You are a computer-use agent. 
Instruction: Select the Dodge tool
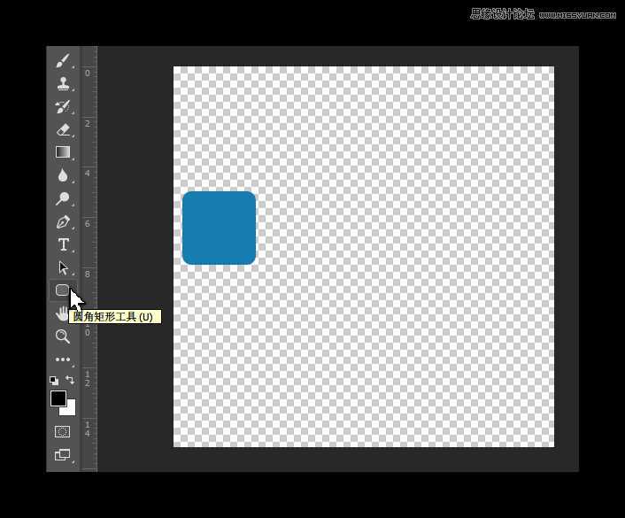(63, 198)
